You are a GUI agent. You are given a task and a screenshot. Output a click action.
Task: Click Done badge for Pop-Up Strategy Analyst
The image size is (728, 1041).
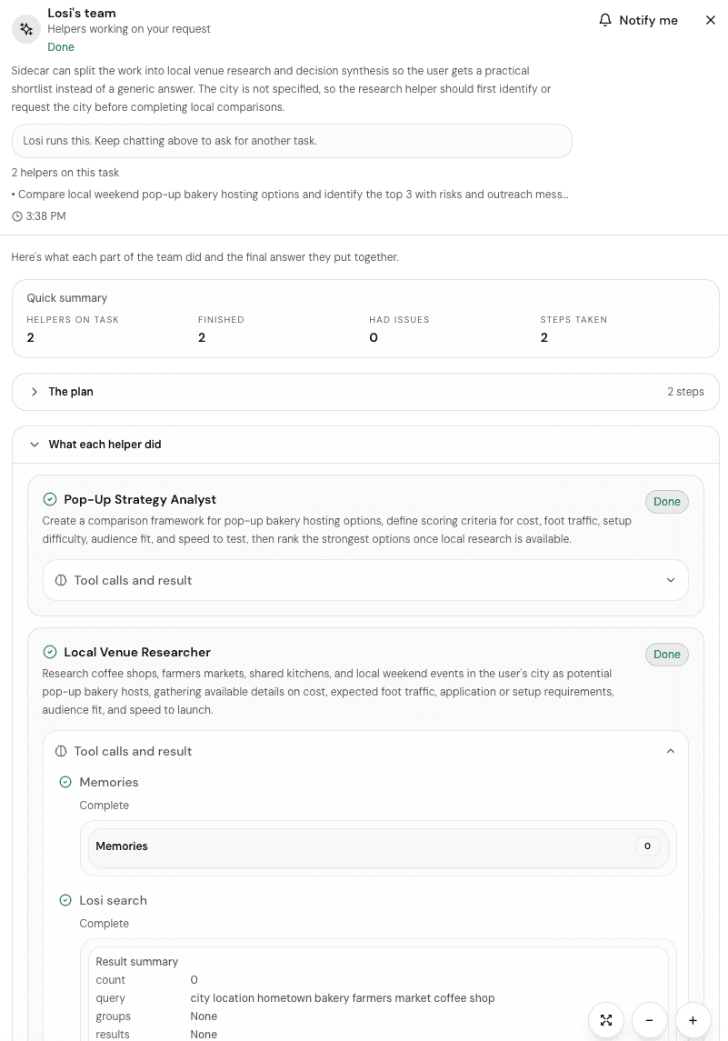pos(666,502)
